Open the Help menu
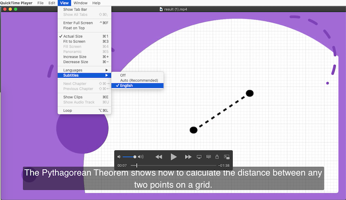Image resolution: width=346 pixels, height=200 pixels. click(x=96, y=3)
